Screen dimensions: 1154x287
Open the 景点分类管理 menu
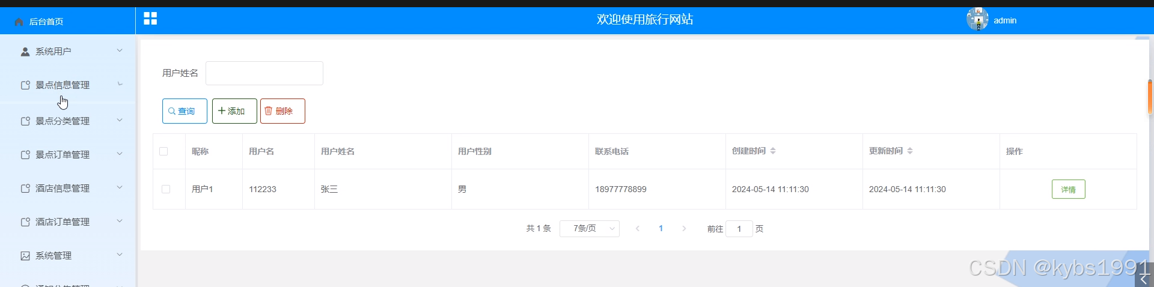point(67,121)
